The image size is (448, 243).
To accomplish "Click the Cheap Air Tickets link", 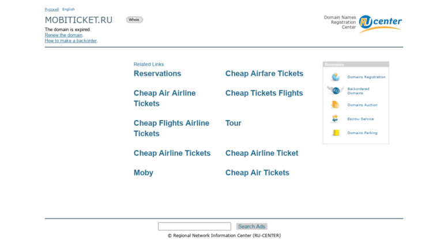I will tap(257, 173).
